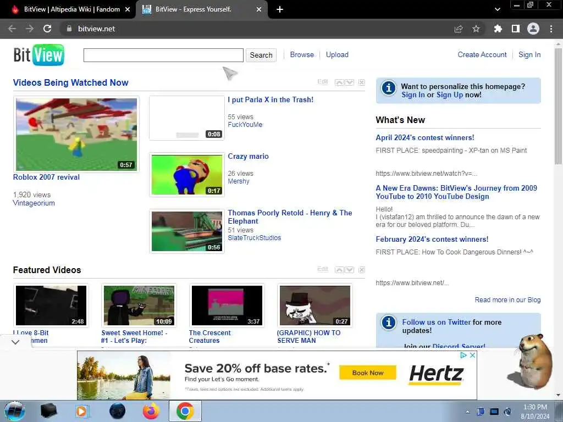Click the BitView search input field
The height and width of the screenshot is (422, 563).
(163, 55)
